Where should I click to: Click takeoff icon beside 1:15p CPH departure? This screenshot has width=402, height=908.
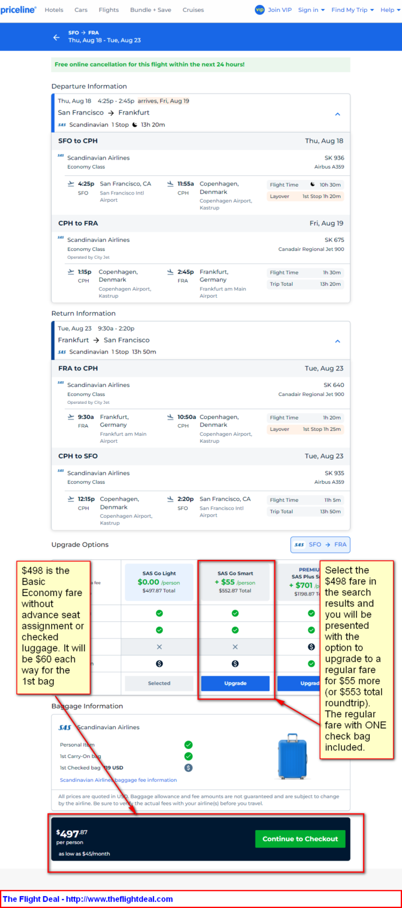[71, 272]
